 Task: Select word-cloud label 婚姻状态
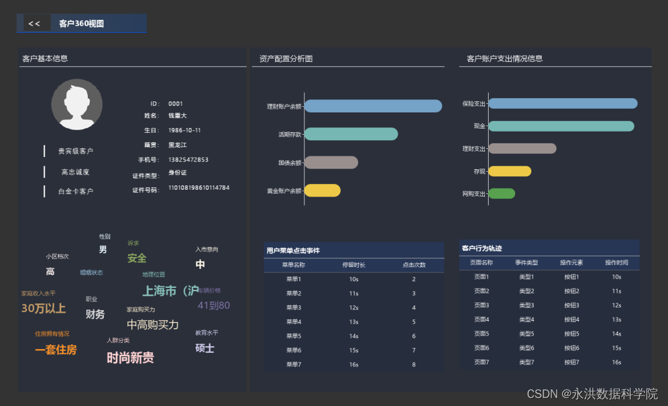click(91, 273)
